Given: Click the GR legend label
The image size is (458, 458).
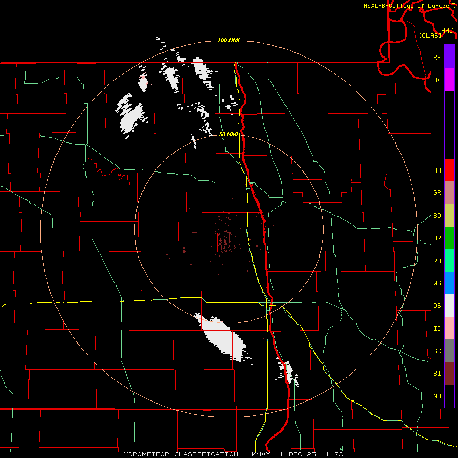Looking at the screenshot, I should [437, 193].
